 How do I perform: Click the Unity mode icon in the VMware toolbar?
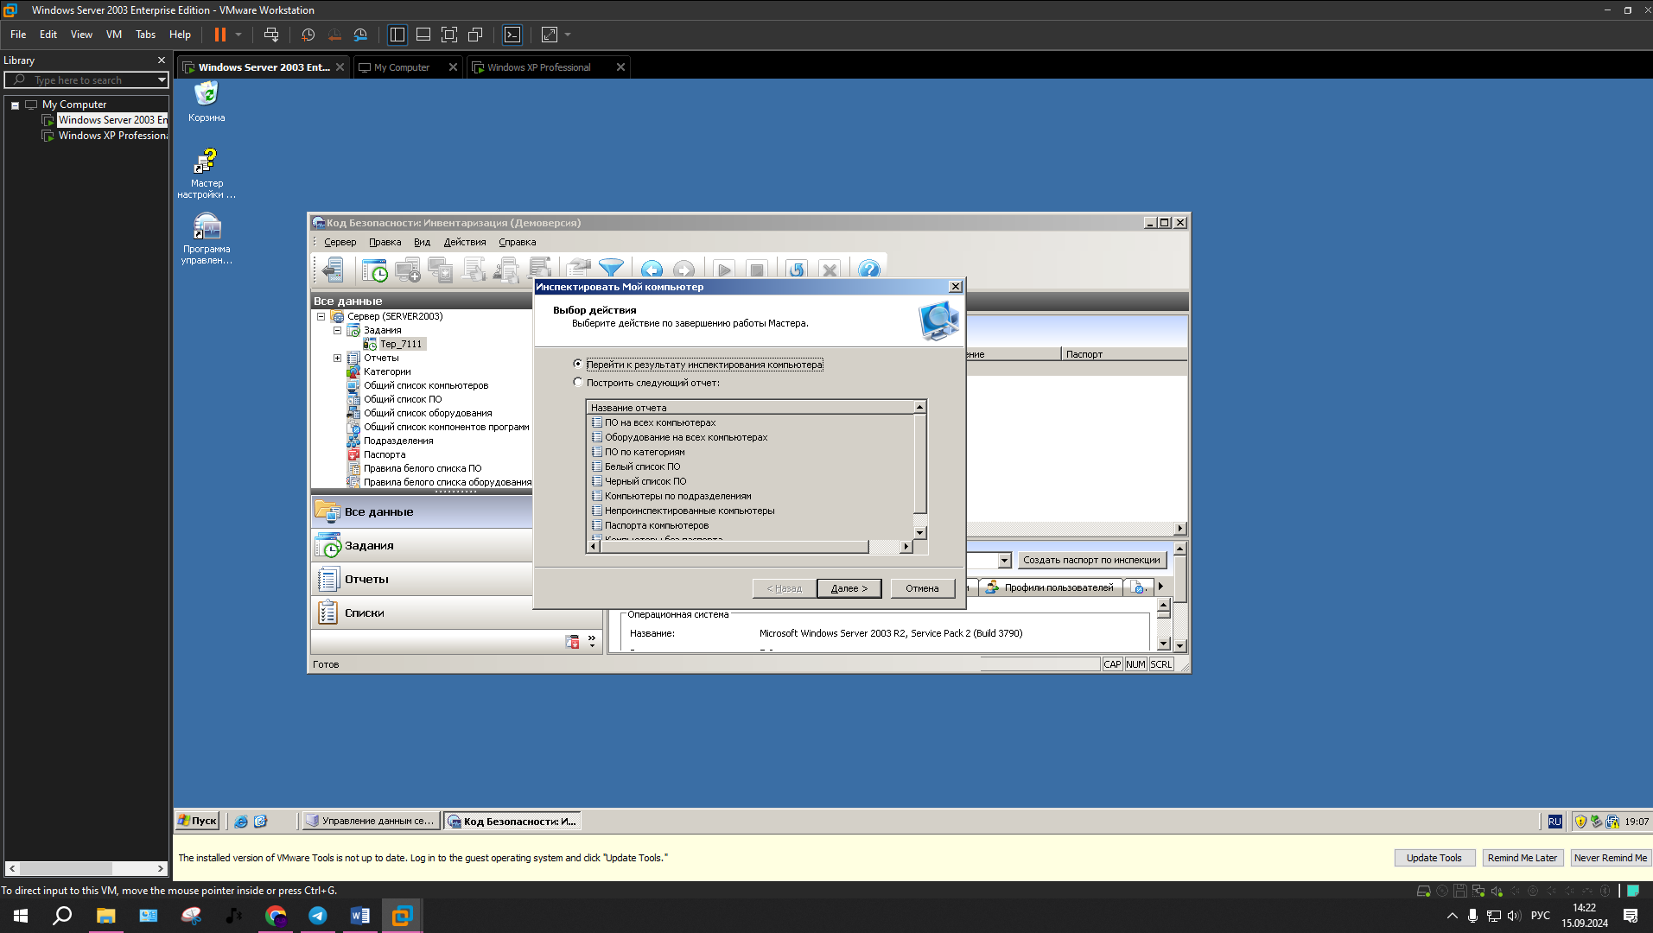click(475, 35)
